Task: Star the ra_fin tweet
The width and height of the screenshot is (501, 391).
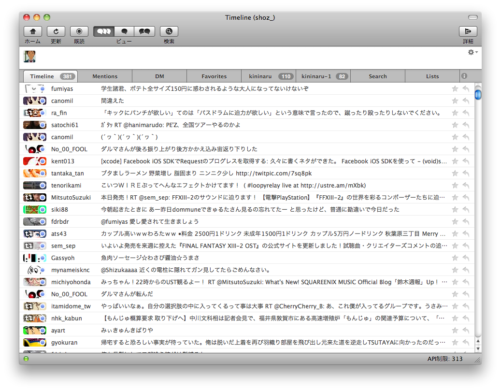Action: (x=455, y=113)
